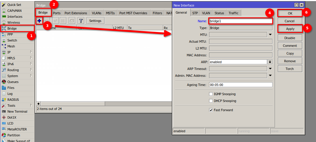The height and width of the screenshot is (142, 316).
Task: Click the Torch button
Action: click(x=290, y=69)
